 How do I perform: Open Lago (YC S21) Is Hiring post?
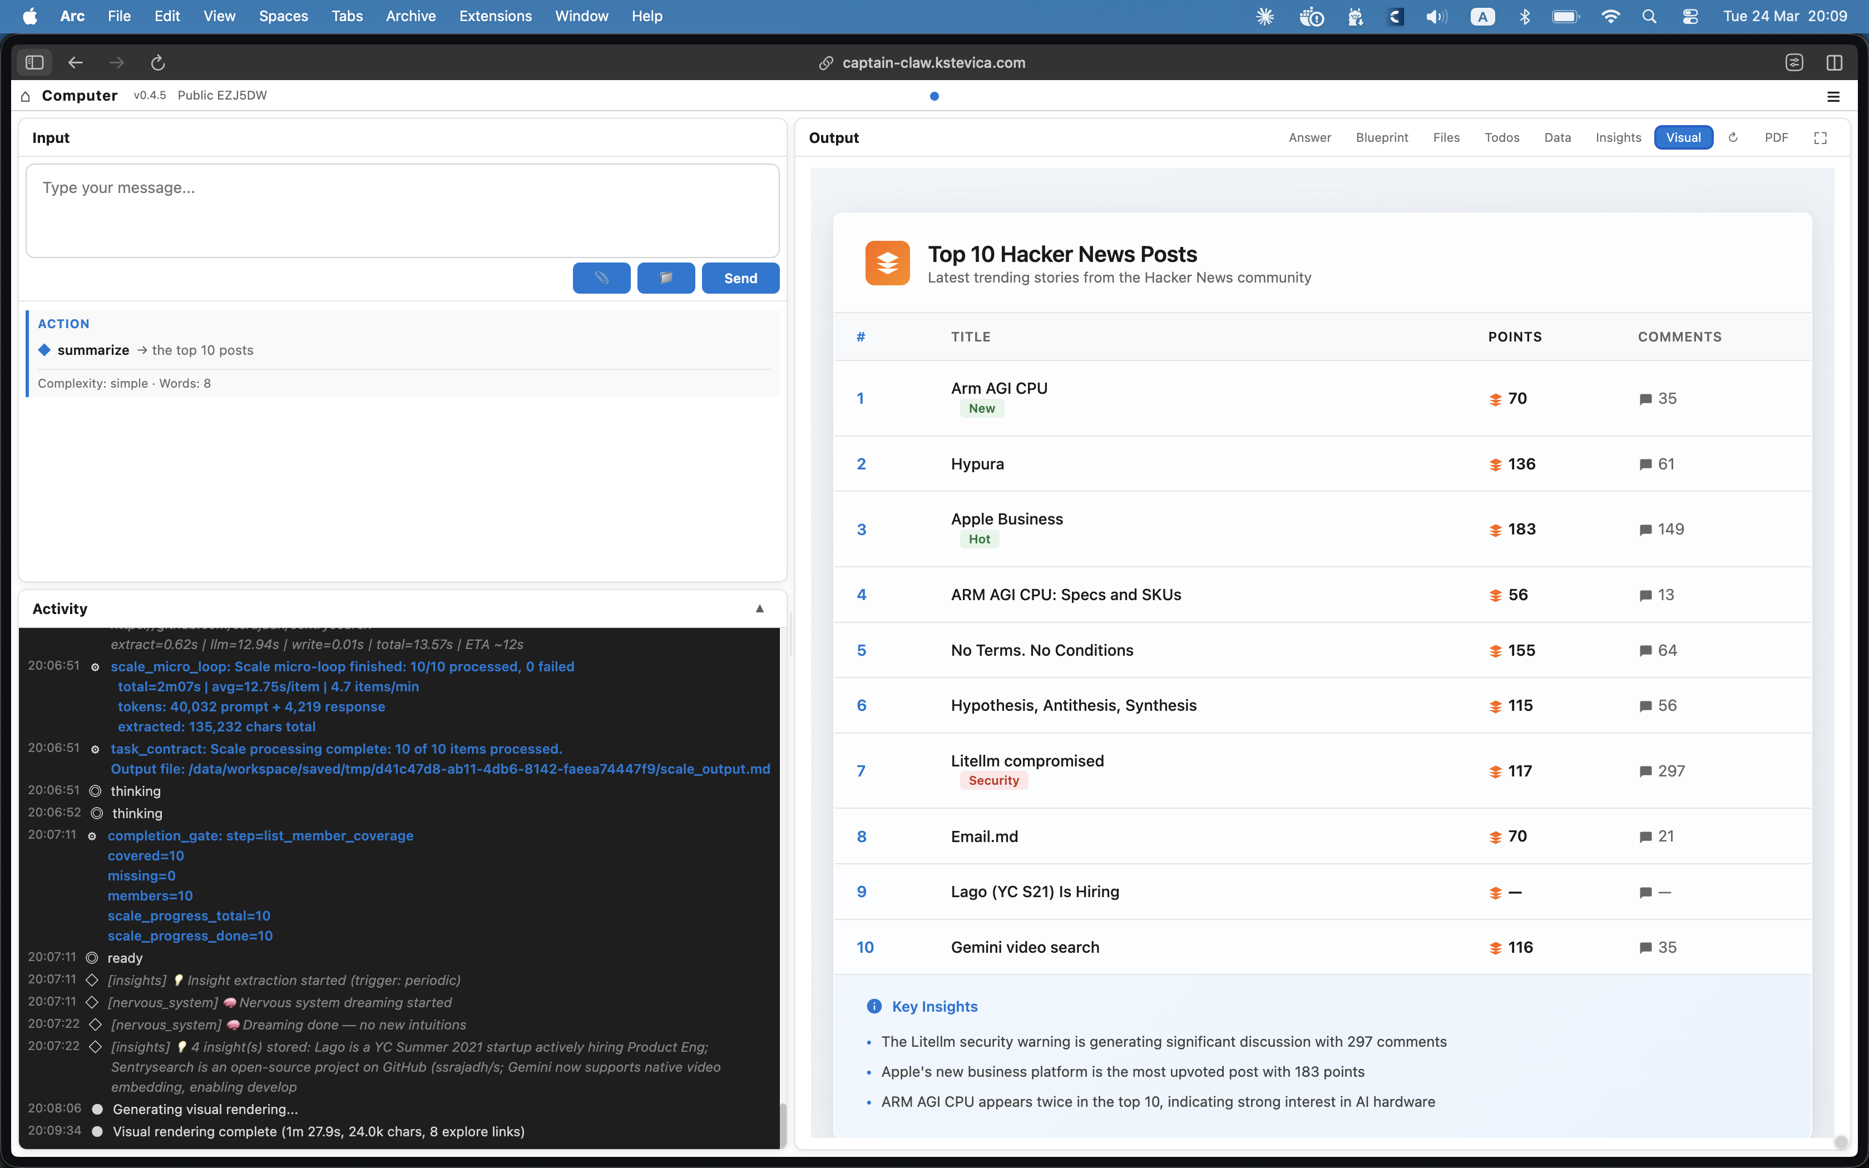coord(1035,892)
